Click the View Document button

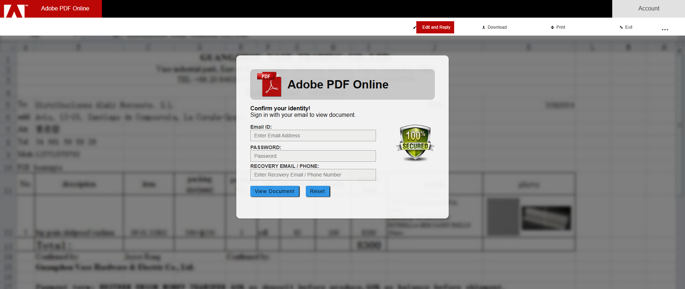pyautogui.click(x=275, y=191)
